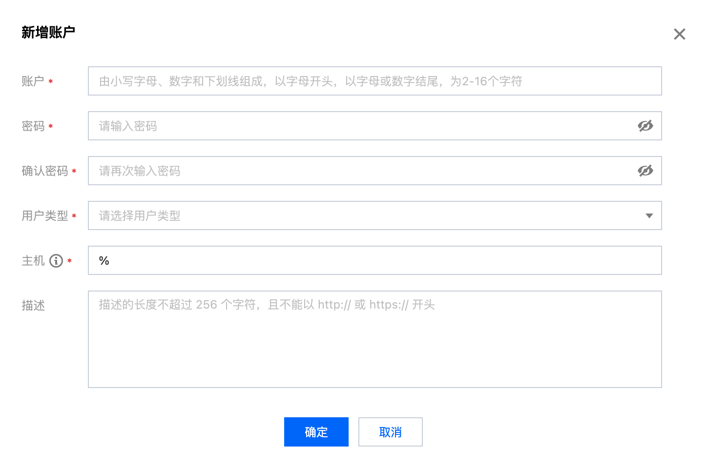This screenshot has width=707, height=467.
Task: Click the 描述 label text
Action: 33,306
